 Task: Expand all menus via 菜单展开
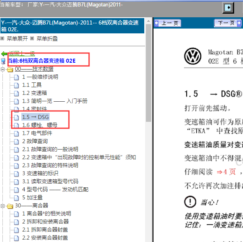17,39
